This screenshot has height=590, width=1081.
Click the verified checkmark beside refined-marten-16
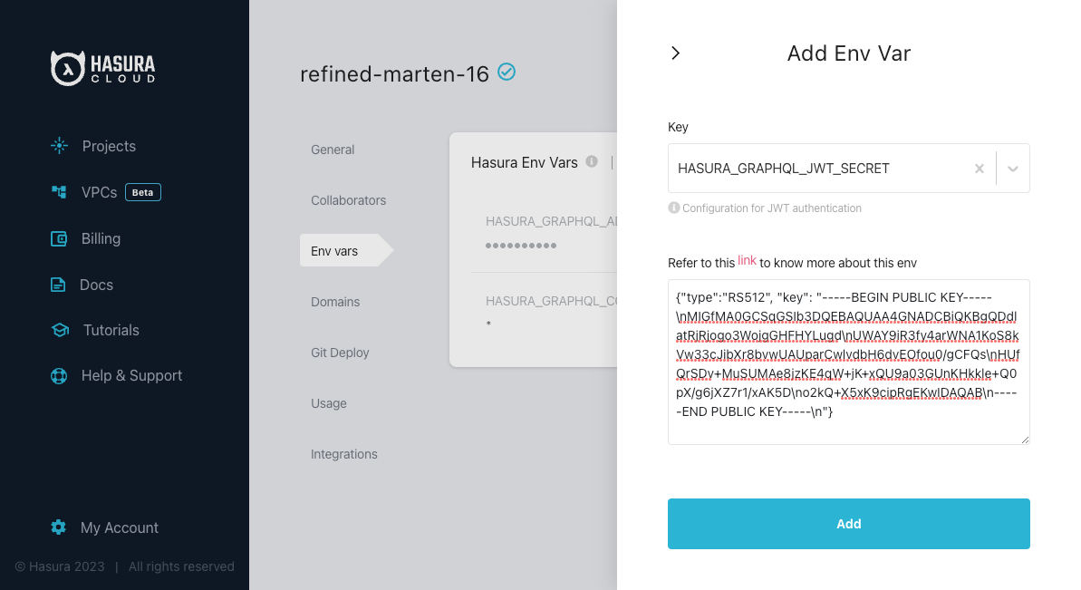pos(507,73)
